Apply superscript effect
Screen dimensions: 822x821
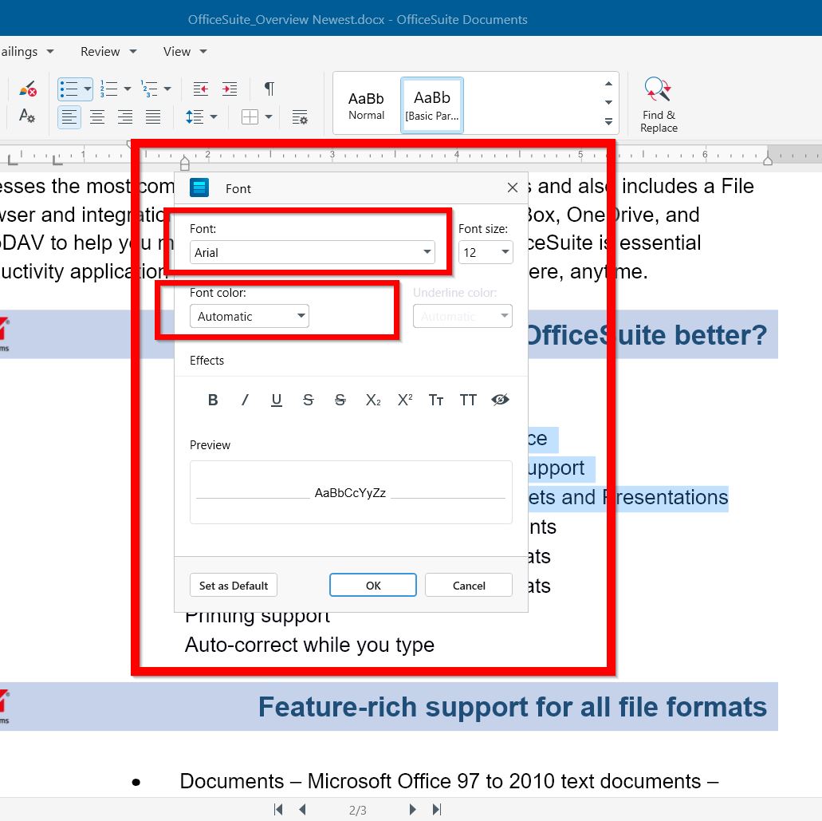click(405, 400)
